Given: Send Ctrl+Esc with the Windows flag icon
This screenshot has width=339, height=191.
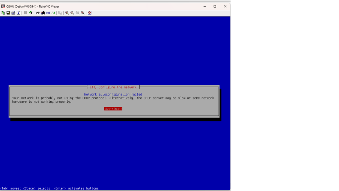Looking at the screenshot, I should 43,13.
